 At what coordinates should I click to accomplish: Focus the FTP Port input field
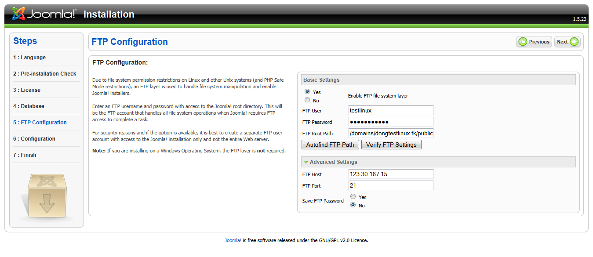[x=391, y=186]
